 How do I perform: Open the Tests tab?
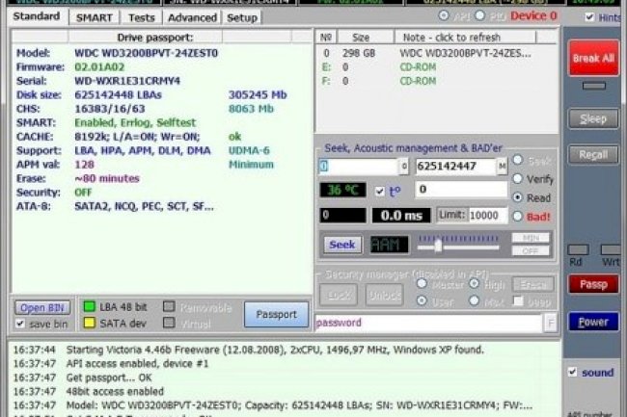point(142,17)
